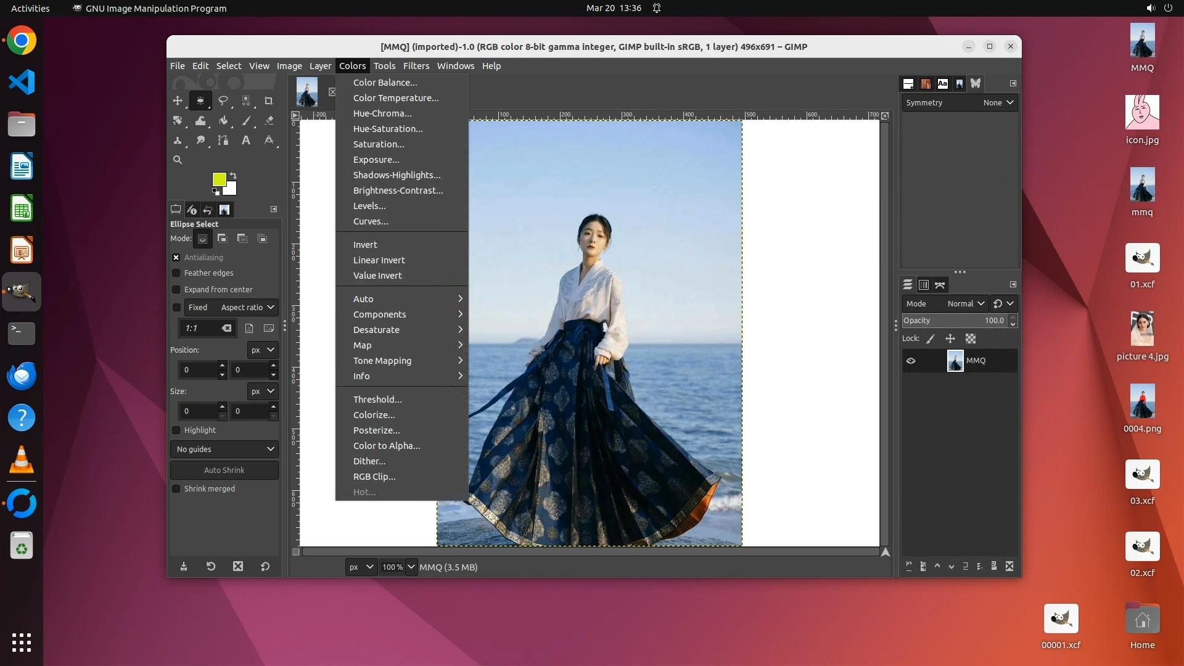Select the Bucket Fill tool
Image resolution: width=1184 pixels, height=666 pixels.
coord(223,121)
